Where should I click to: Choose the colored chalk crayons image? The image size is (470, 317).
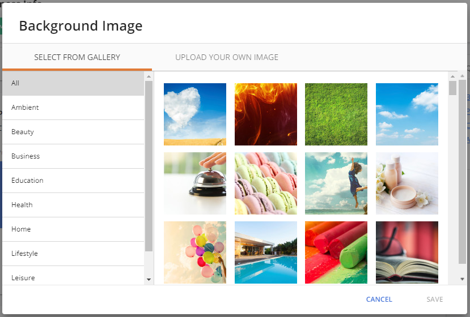pyautogui.click(x=336, y=252)
